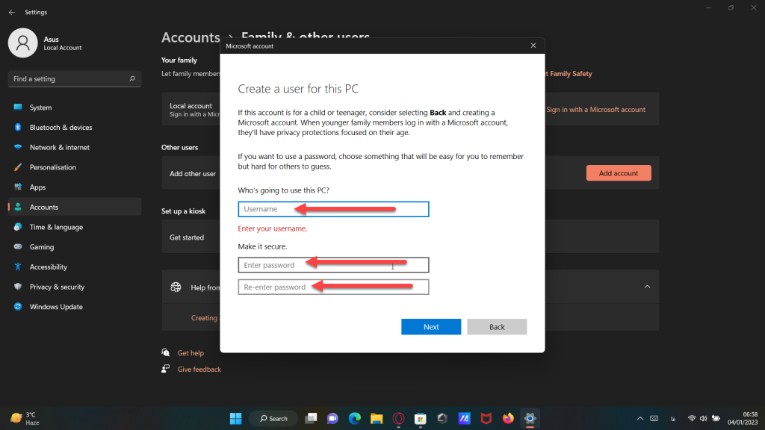Viewport: 765px width, 430px height.
Task: Click the Enter password field
Action: pos(333,265)
